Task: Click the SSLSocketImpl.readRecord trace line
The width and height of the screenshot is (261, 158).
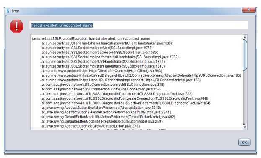Action: click(100, 53)
